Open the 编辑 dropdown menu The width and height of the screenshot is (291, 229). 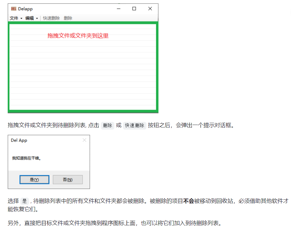pos(31,18)
